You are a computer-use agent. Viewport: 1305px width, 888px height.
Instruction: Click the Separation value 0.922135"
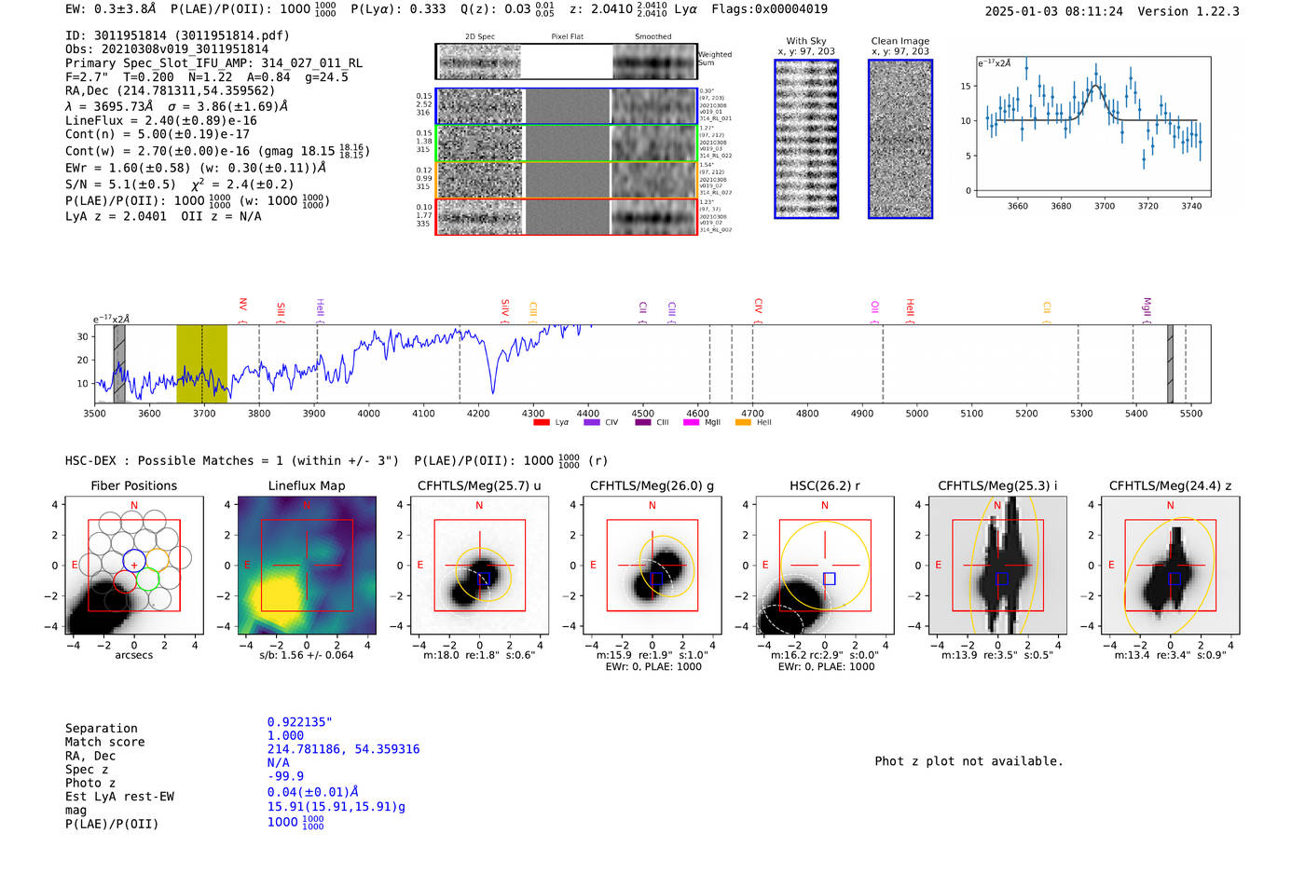pyautogui.click(x=300, y=722)
